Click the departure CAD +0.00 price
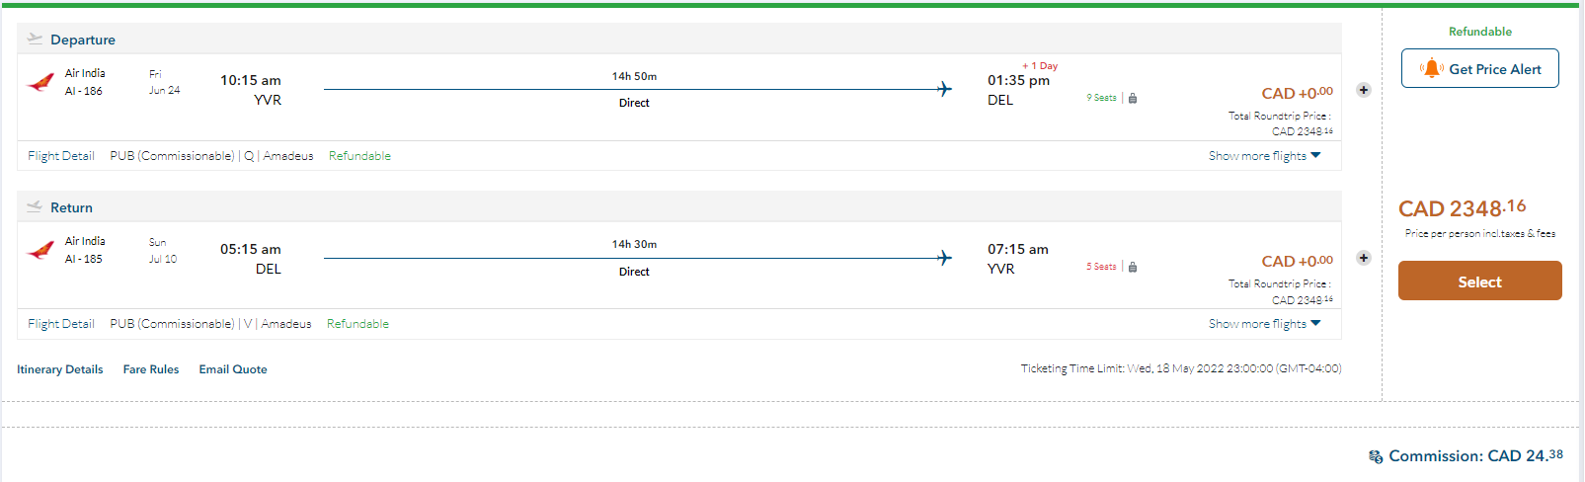 [x=1297, y=93]
